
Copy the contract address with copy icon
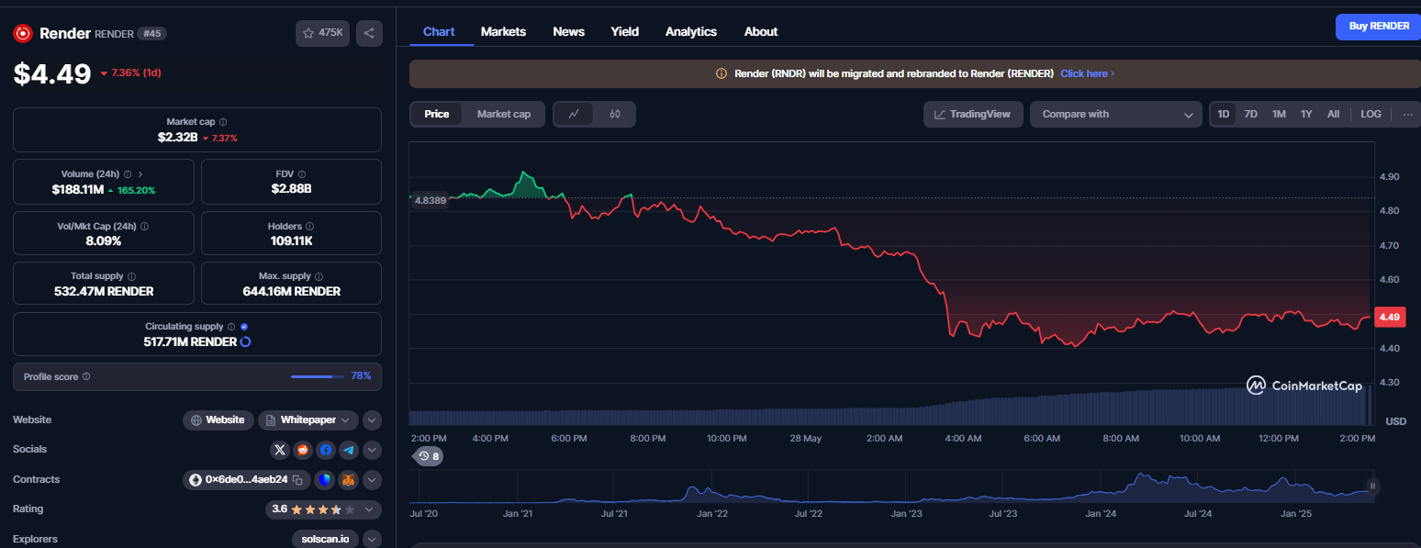[x=297, y=480]
